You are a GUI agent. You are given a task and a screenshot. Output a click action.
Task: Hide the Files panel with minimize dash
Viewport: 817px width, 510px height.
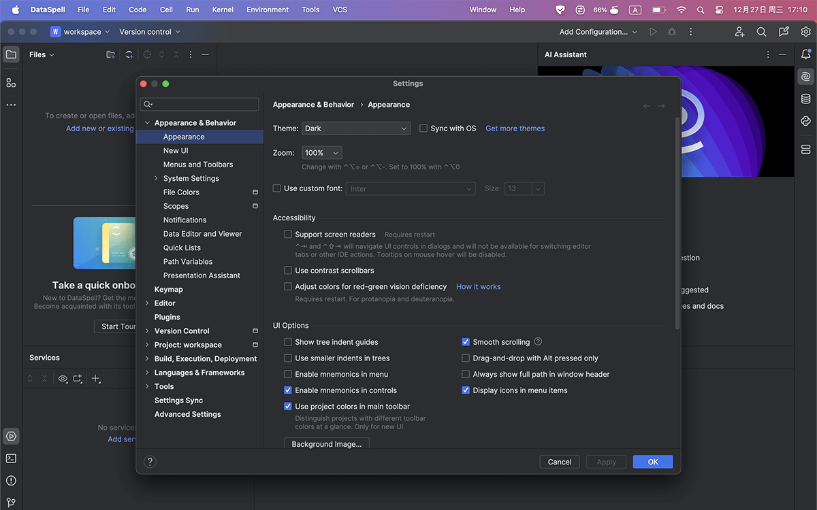205,54
